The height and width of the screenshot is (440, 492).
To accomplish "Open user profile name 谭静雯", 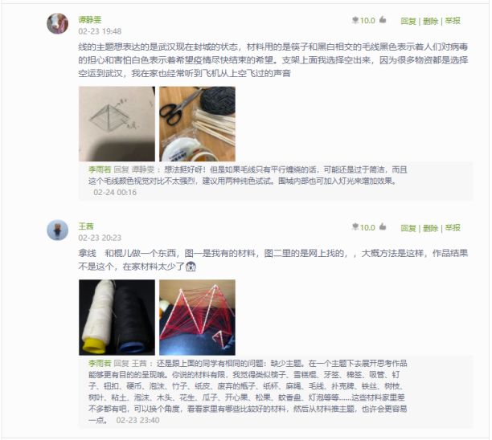I will [x=90, y=20].
